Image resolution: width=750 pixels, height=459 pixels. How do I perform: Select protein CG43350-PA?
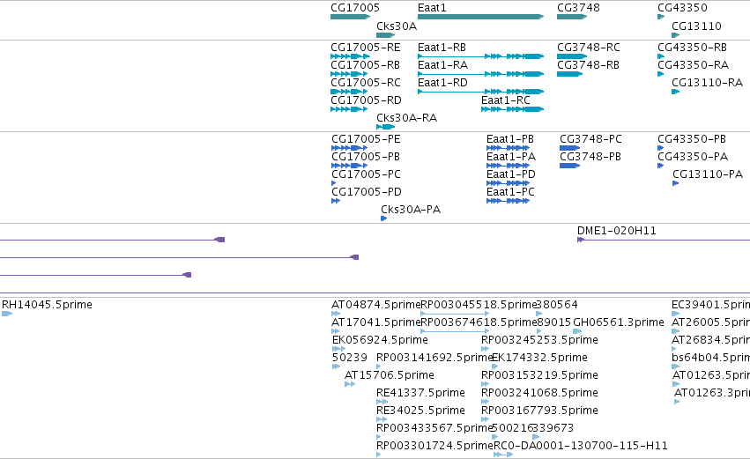pyautogui.click(x=693, y=157)
